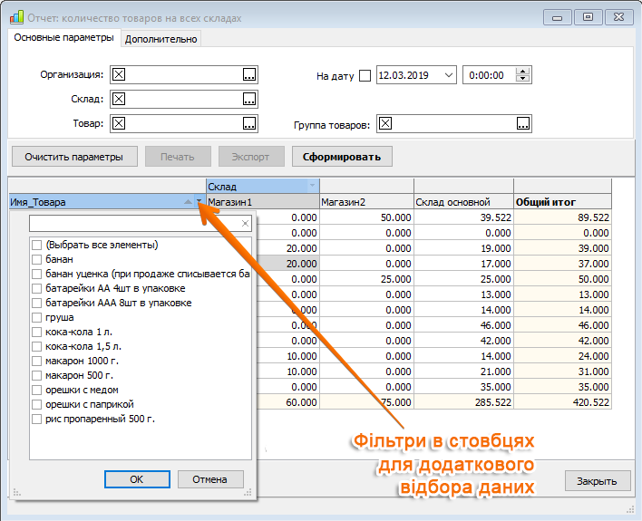
Task: Switch to Дополнительно tab
Action: pyautogui.click(x=160, y=39)
